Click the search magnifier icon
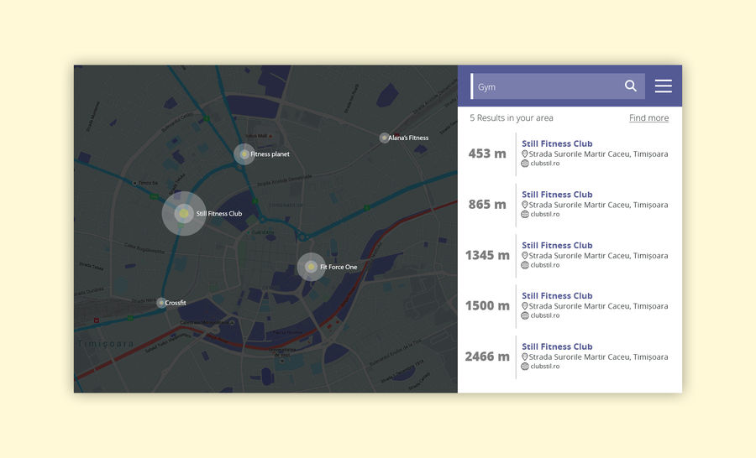Image resolution: width=756 pixels, height=458 pixels. [x=630, y=86]
